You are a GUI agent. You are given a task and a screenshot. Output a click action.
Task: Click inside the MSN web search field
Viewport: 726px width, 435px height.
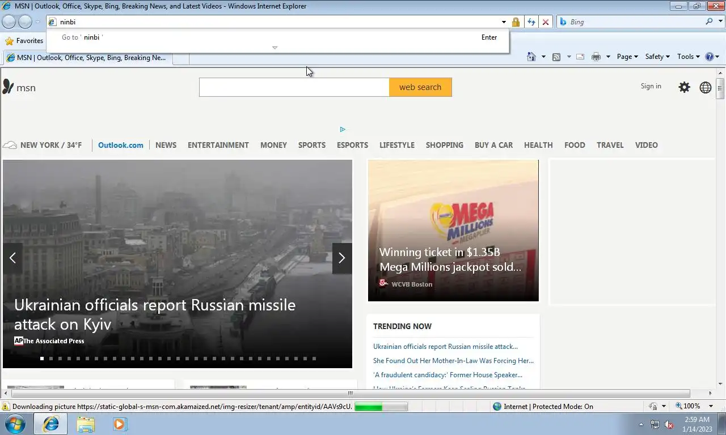pyautogui.click(x=294, y=87)
